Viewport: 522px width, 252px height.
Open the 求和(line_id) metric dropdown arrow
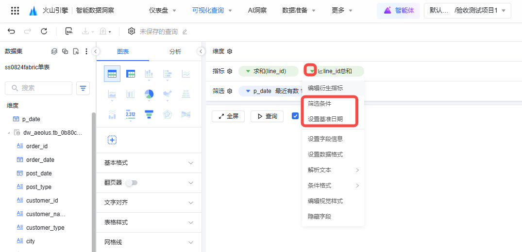click(248, 71)
